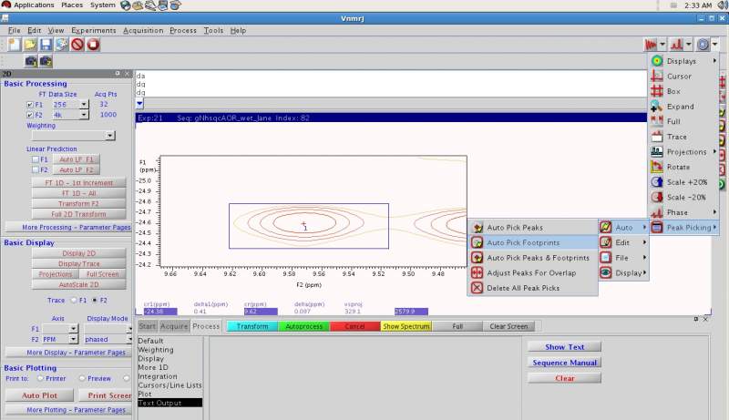Open the Weighting dropdown

(110, 136)
